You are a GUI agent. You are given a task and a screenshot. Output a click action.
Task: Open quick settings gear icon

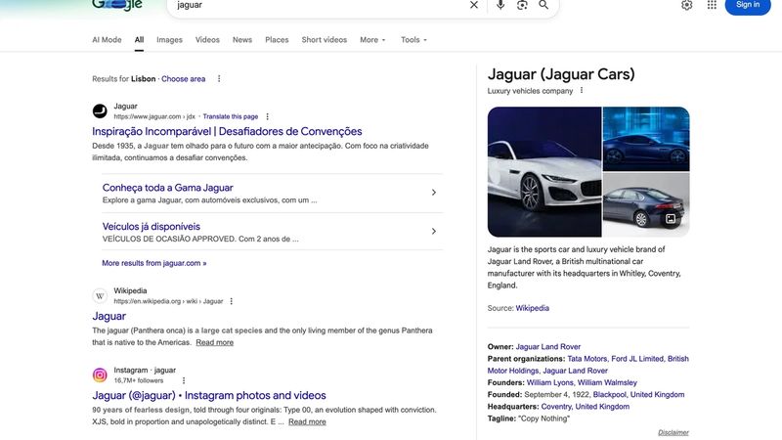tap(687, 5)
